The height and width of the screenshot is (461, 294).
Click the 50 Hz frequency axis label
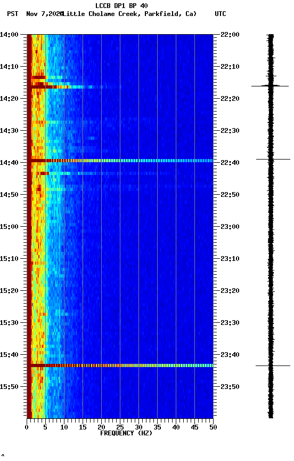tap(213, 427)
